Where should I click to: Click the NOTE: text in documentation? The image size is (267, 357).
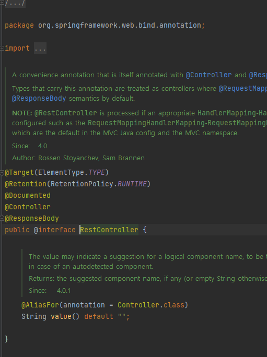pos(22,113)
